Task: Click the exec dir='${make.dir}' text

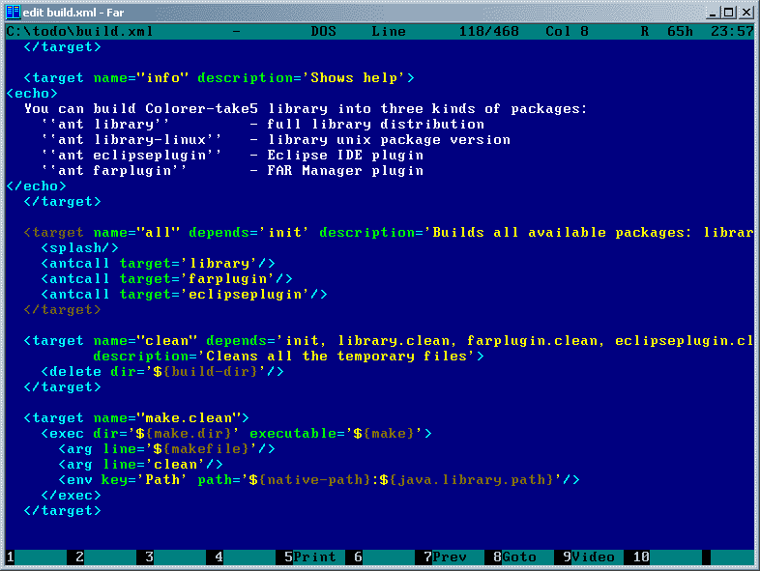Action: tap(140, 434)
